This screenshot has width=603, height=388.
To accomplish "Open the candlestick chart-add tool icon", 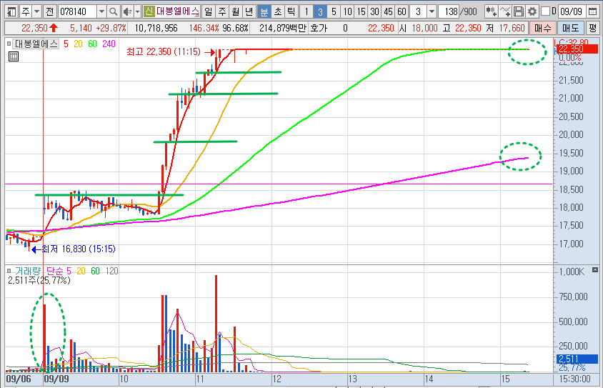I will tap(491, 11).
